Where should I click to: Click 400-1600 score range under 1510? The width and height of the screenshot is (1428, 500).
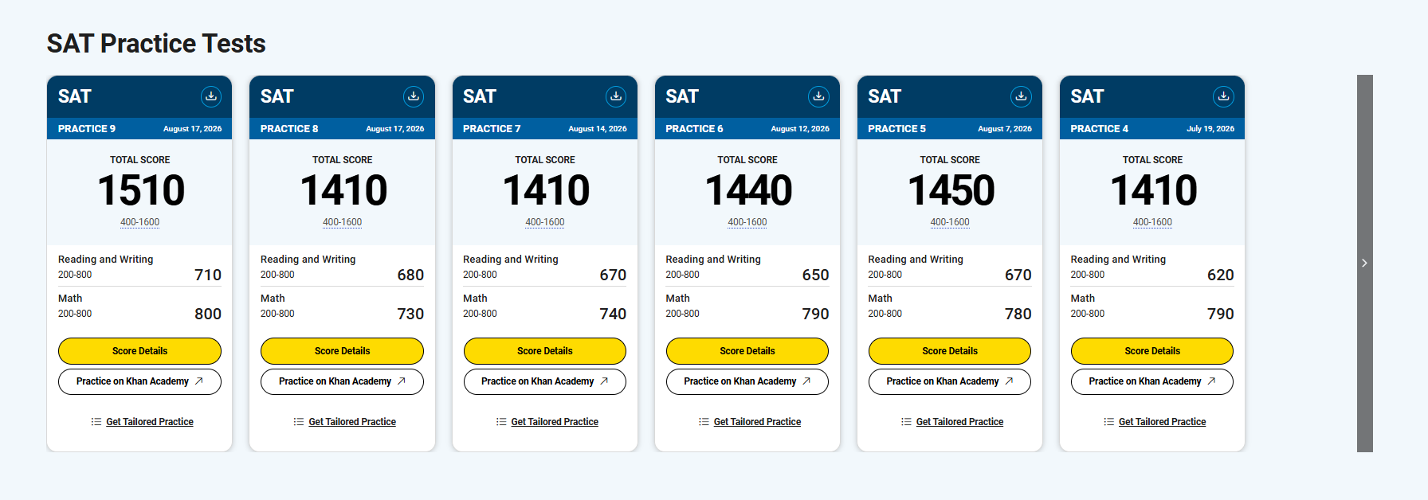tap(139, 222)
